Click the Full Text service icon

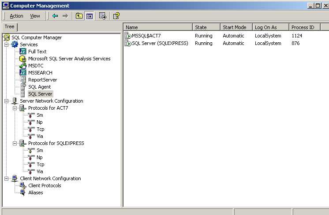click(22, 52)
